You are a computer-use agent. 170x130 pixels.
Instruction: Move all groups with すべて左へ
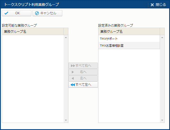83,85
